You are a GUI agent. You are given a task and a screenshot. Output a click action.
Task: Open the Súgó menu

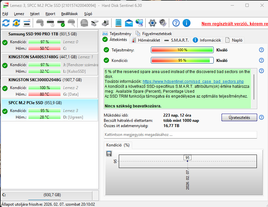(x=88, y=14)
